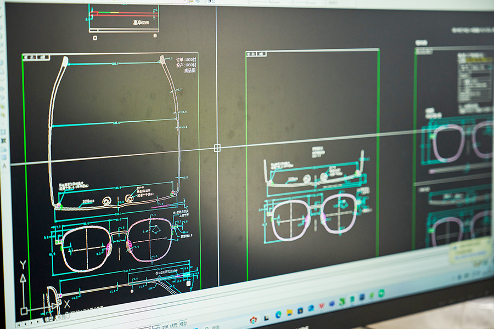Click the red V icon in taskbar
Viewport: 494px width, 329px height.
pyautogui.click(x=322, y=306)
